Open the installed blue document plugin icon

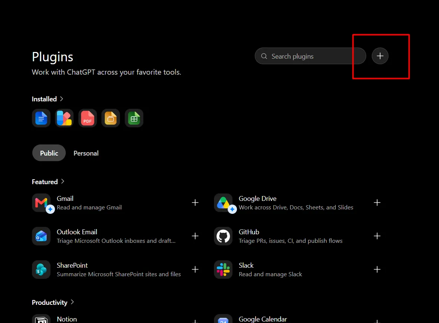[x=41, y=118]
